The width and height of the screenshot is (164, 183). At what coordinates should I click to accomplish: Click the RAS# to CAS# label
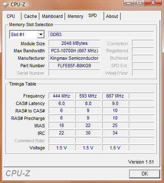click(x=30, y=111)
